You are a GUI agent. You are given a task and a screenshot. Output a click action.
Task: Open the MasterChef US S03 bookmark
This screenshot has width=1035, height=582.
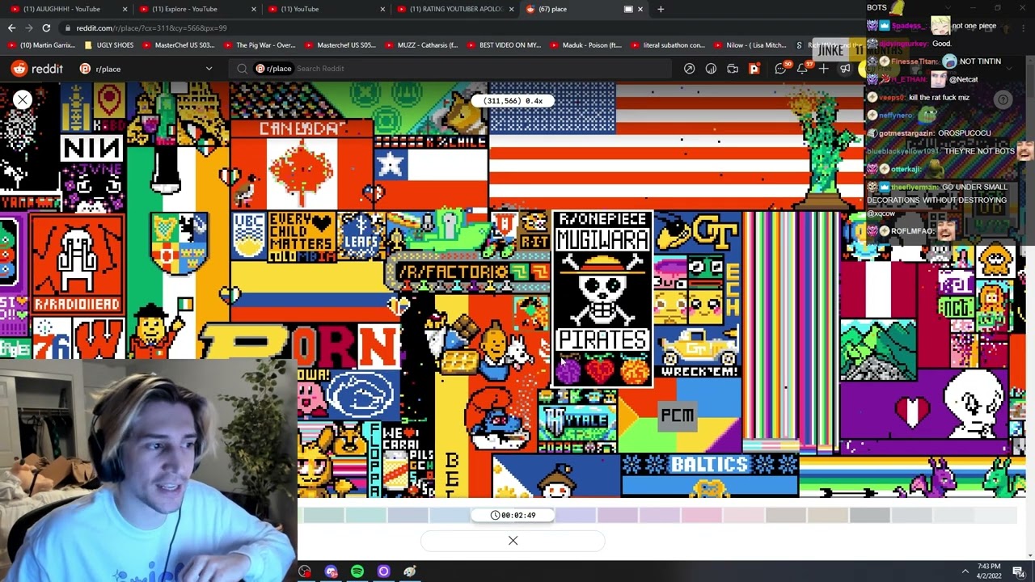pyautogui.click(x=179, y=45)
